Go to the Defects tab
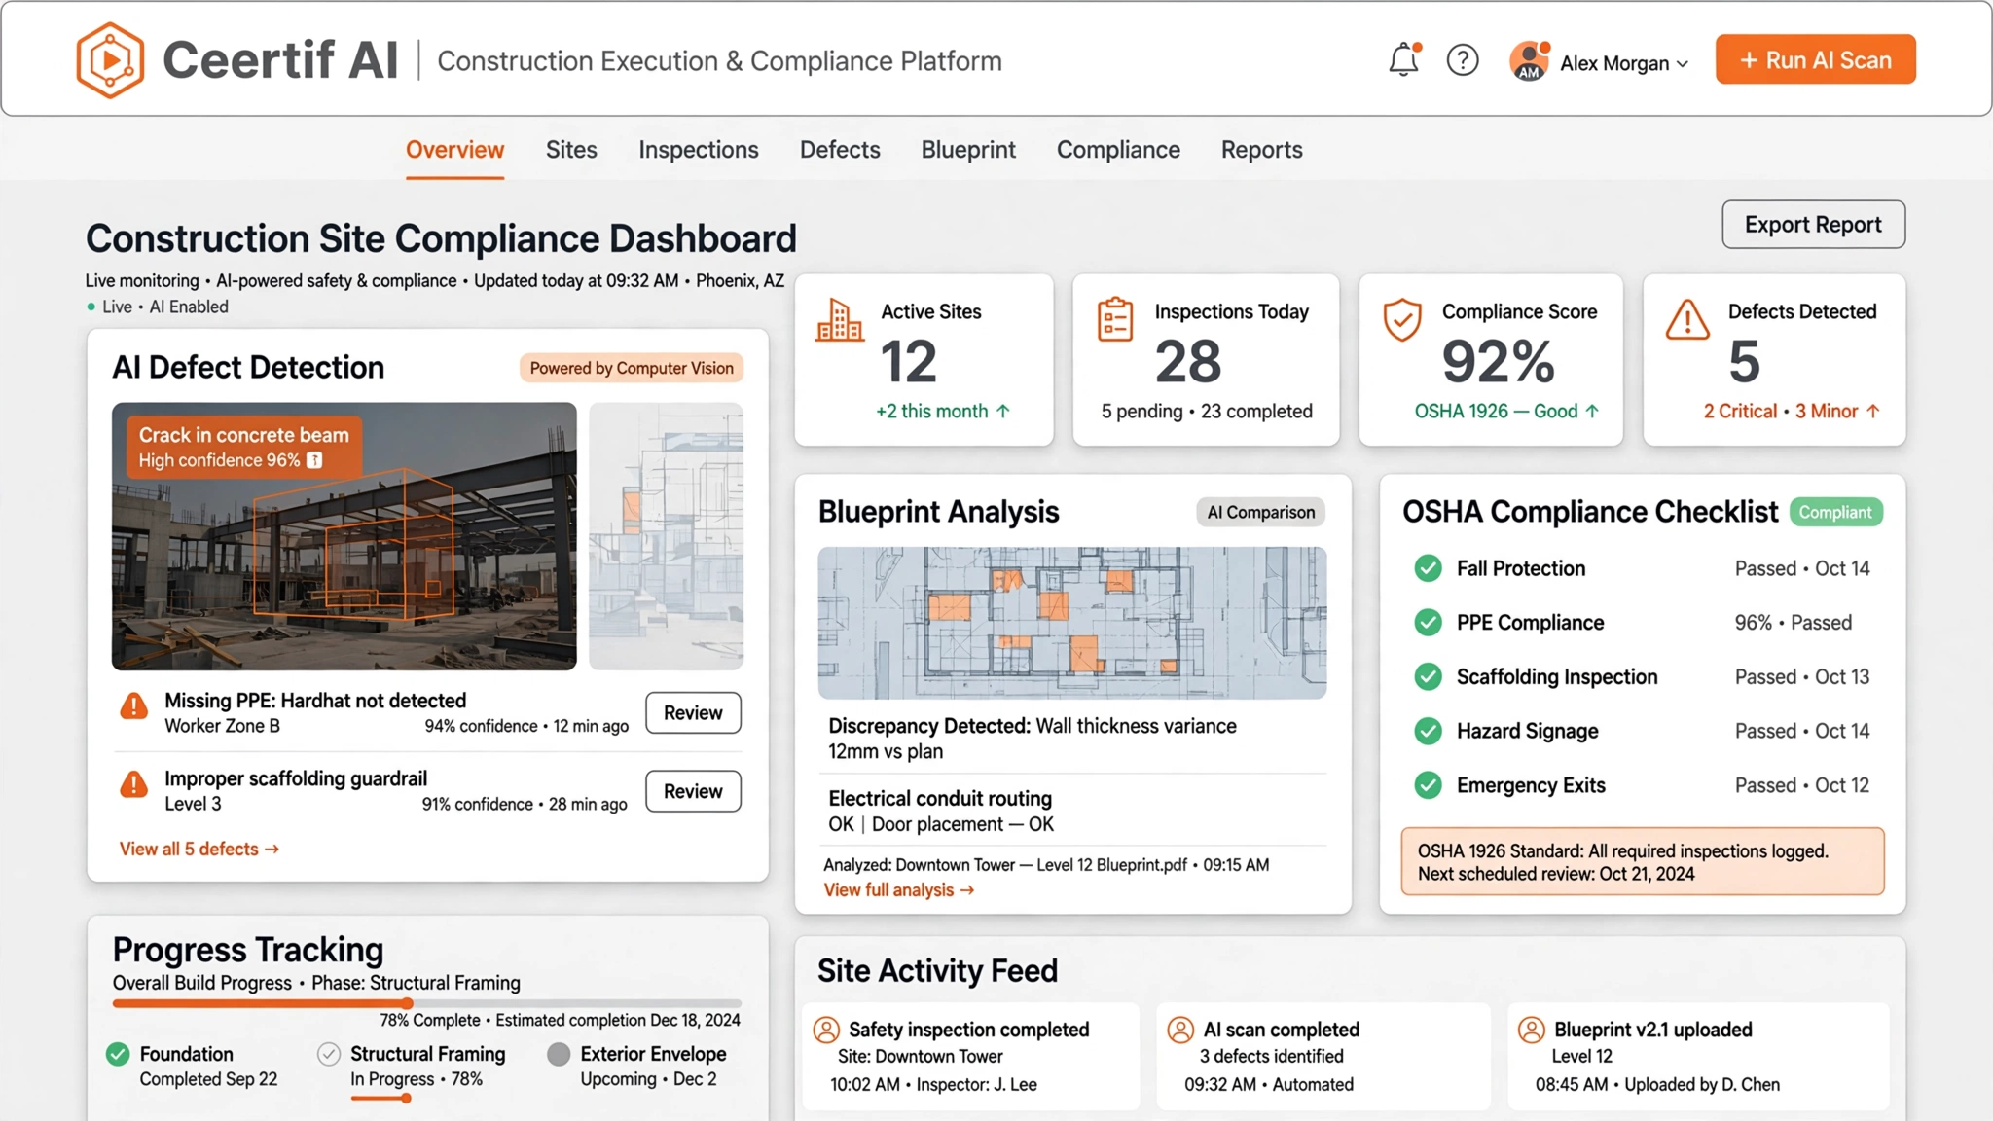 840,150
